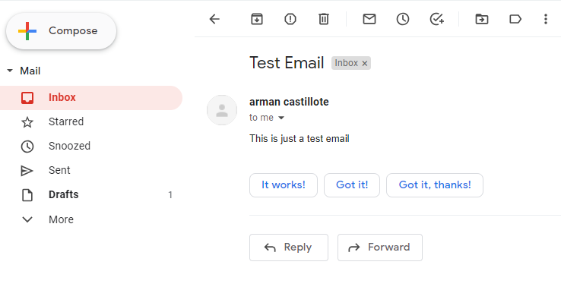Screen dimensions: 561x287
Task: Delete the email with the trash icon
Action: tap(323, 19)
